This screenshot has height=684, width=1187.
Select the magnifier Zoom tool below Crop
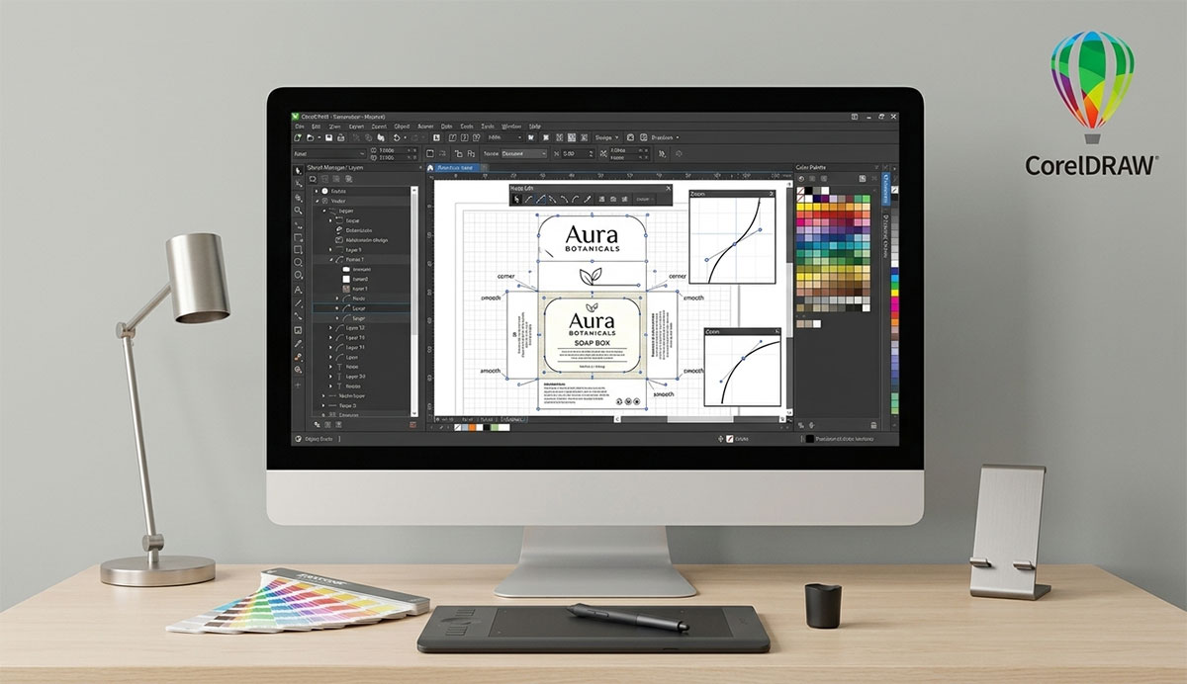click(x=298, y=211)
